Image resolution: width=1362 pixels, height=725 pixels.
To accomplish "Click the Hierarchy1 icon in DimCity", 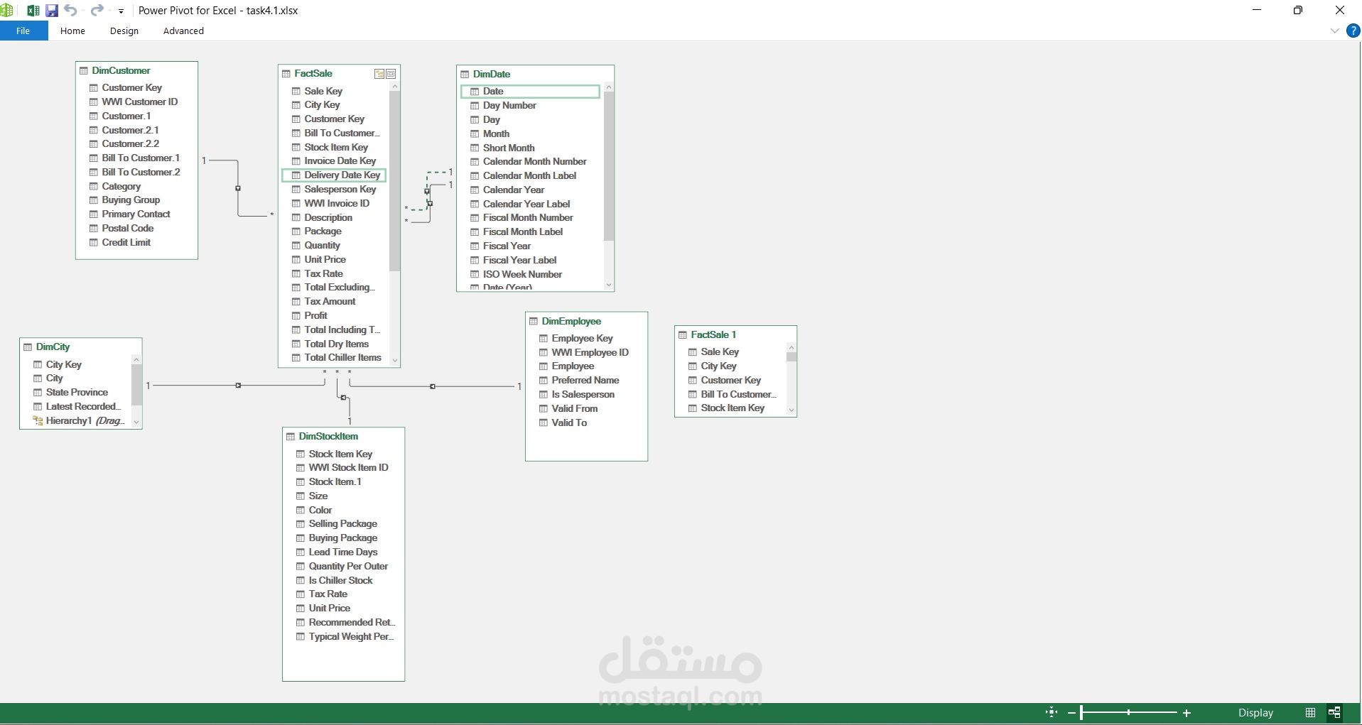I will click(x=38, y=421).
